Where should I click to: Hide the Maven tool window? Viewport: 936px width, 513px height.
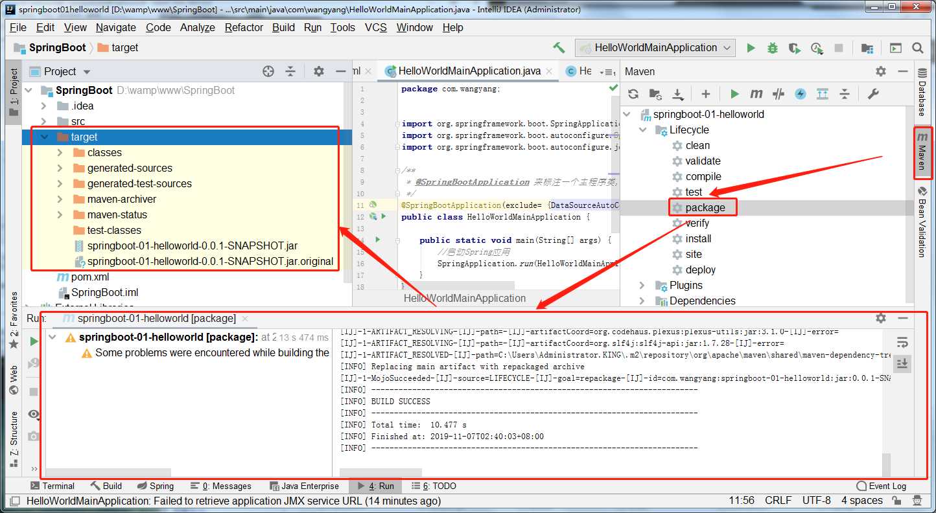(x=902, y=71)
